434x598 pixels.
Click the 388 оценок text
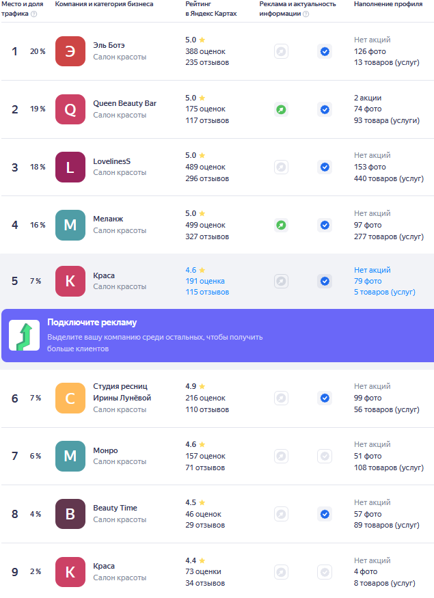(205, 51)
